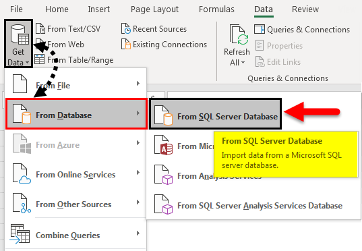This screenshot has height=251, width=362.
Task: Click SQL Server Analysis Services Database icon
Action: pos(163,204)
